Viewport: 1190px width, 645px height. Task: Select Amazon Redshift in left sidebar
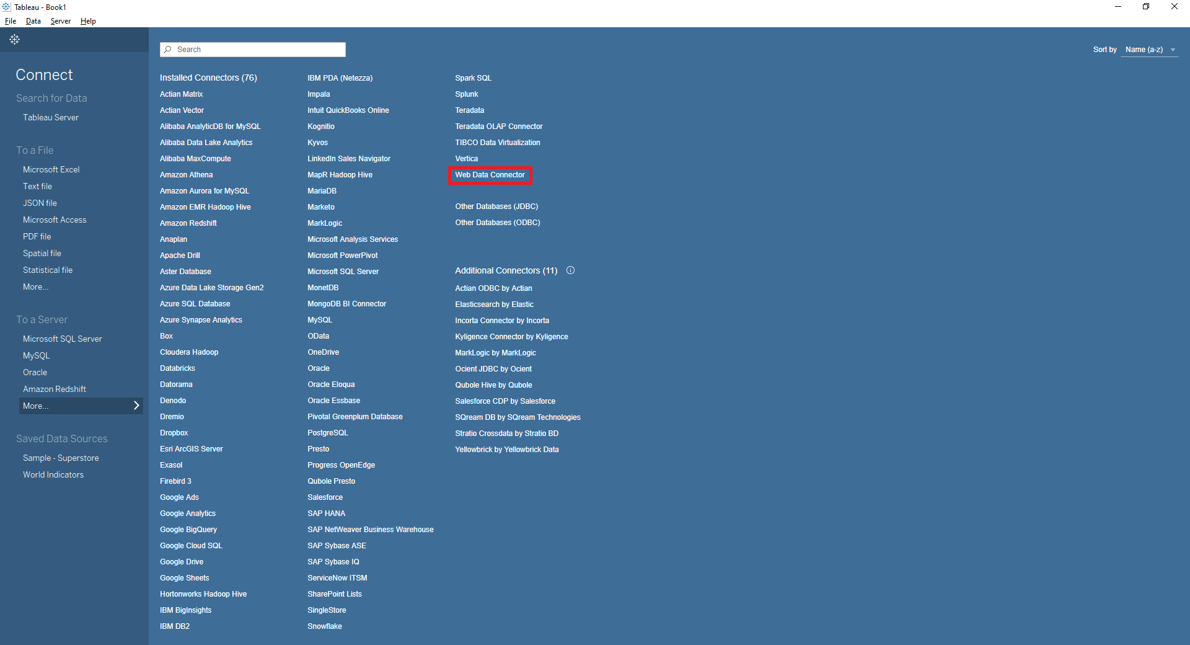(55, 389)
